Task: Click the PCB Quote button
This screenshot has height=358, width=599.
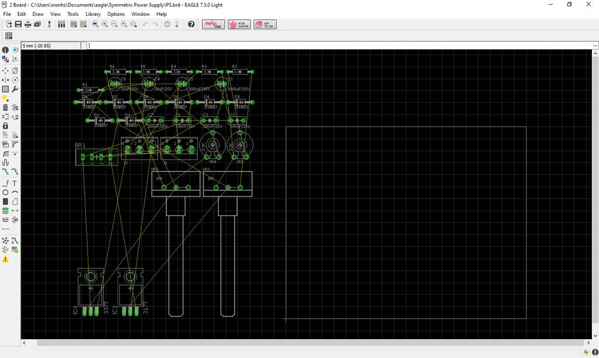Action: pyautogui.click(x=239, y=25)
